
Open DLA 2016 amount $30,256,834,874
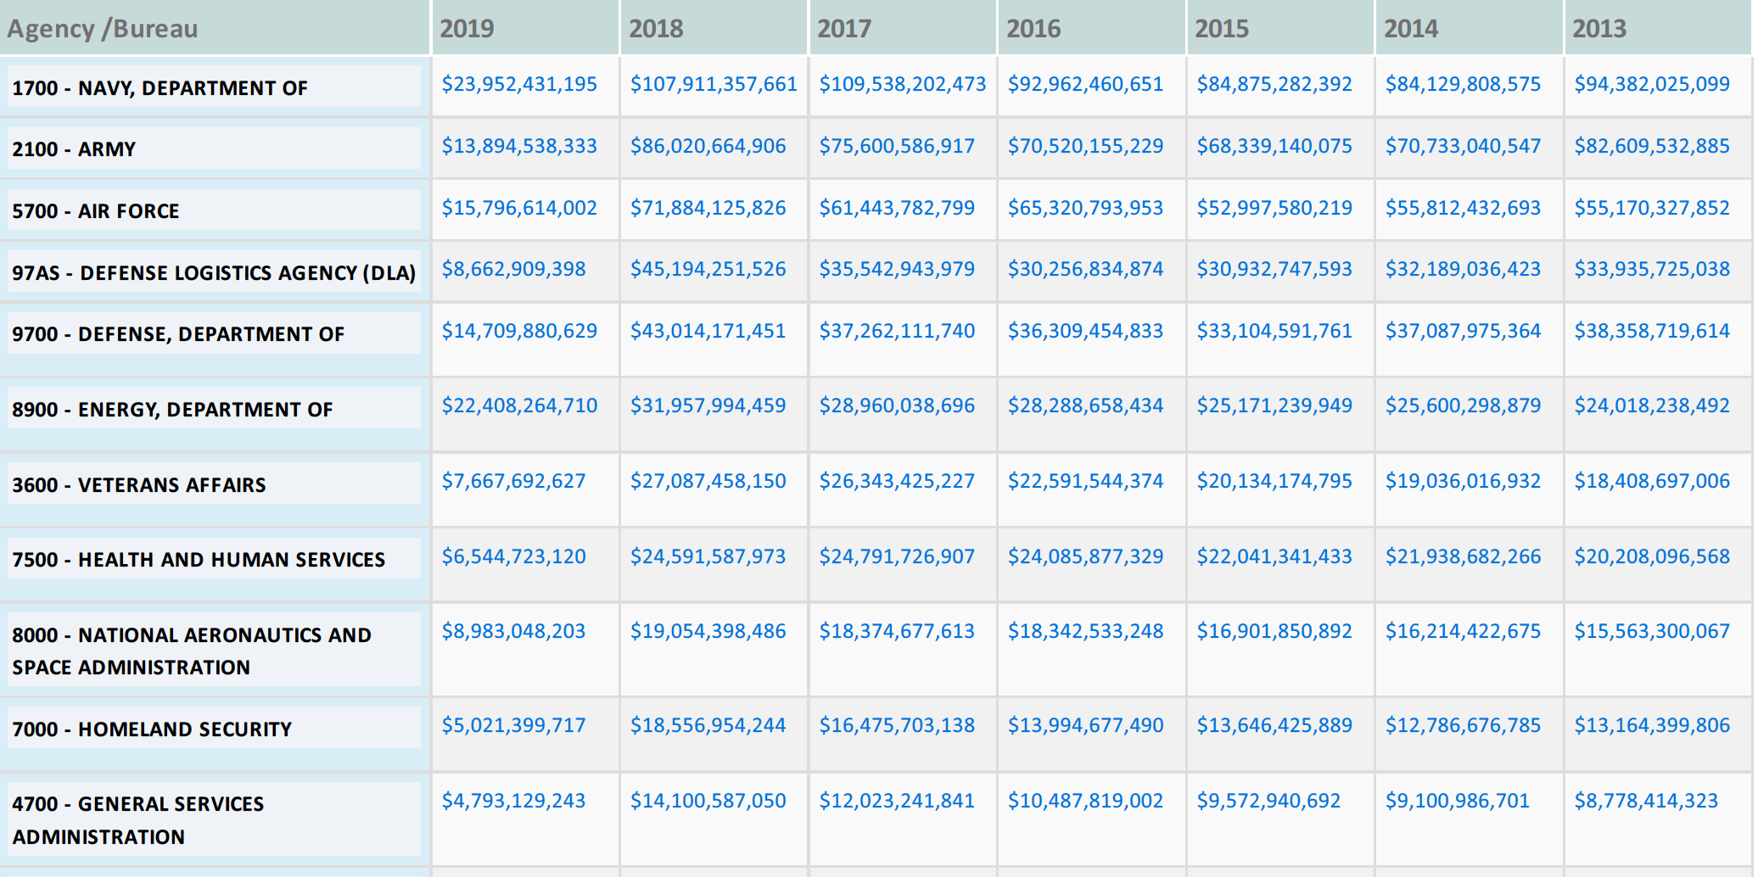[x=1085, y=269]
